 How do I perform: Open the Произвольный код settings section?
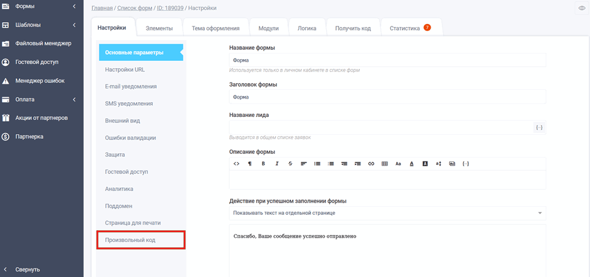[x=141, y=239]
